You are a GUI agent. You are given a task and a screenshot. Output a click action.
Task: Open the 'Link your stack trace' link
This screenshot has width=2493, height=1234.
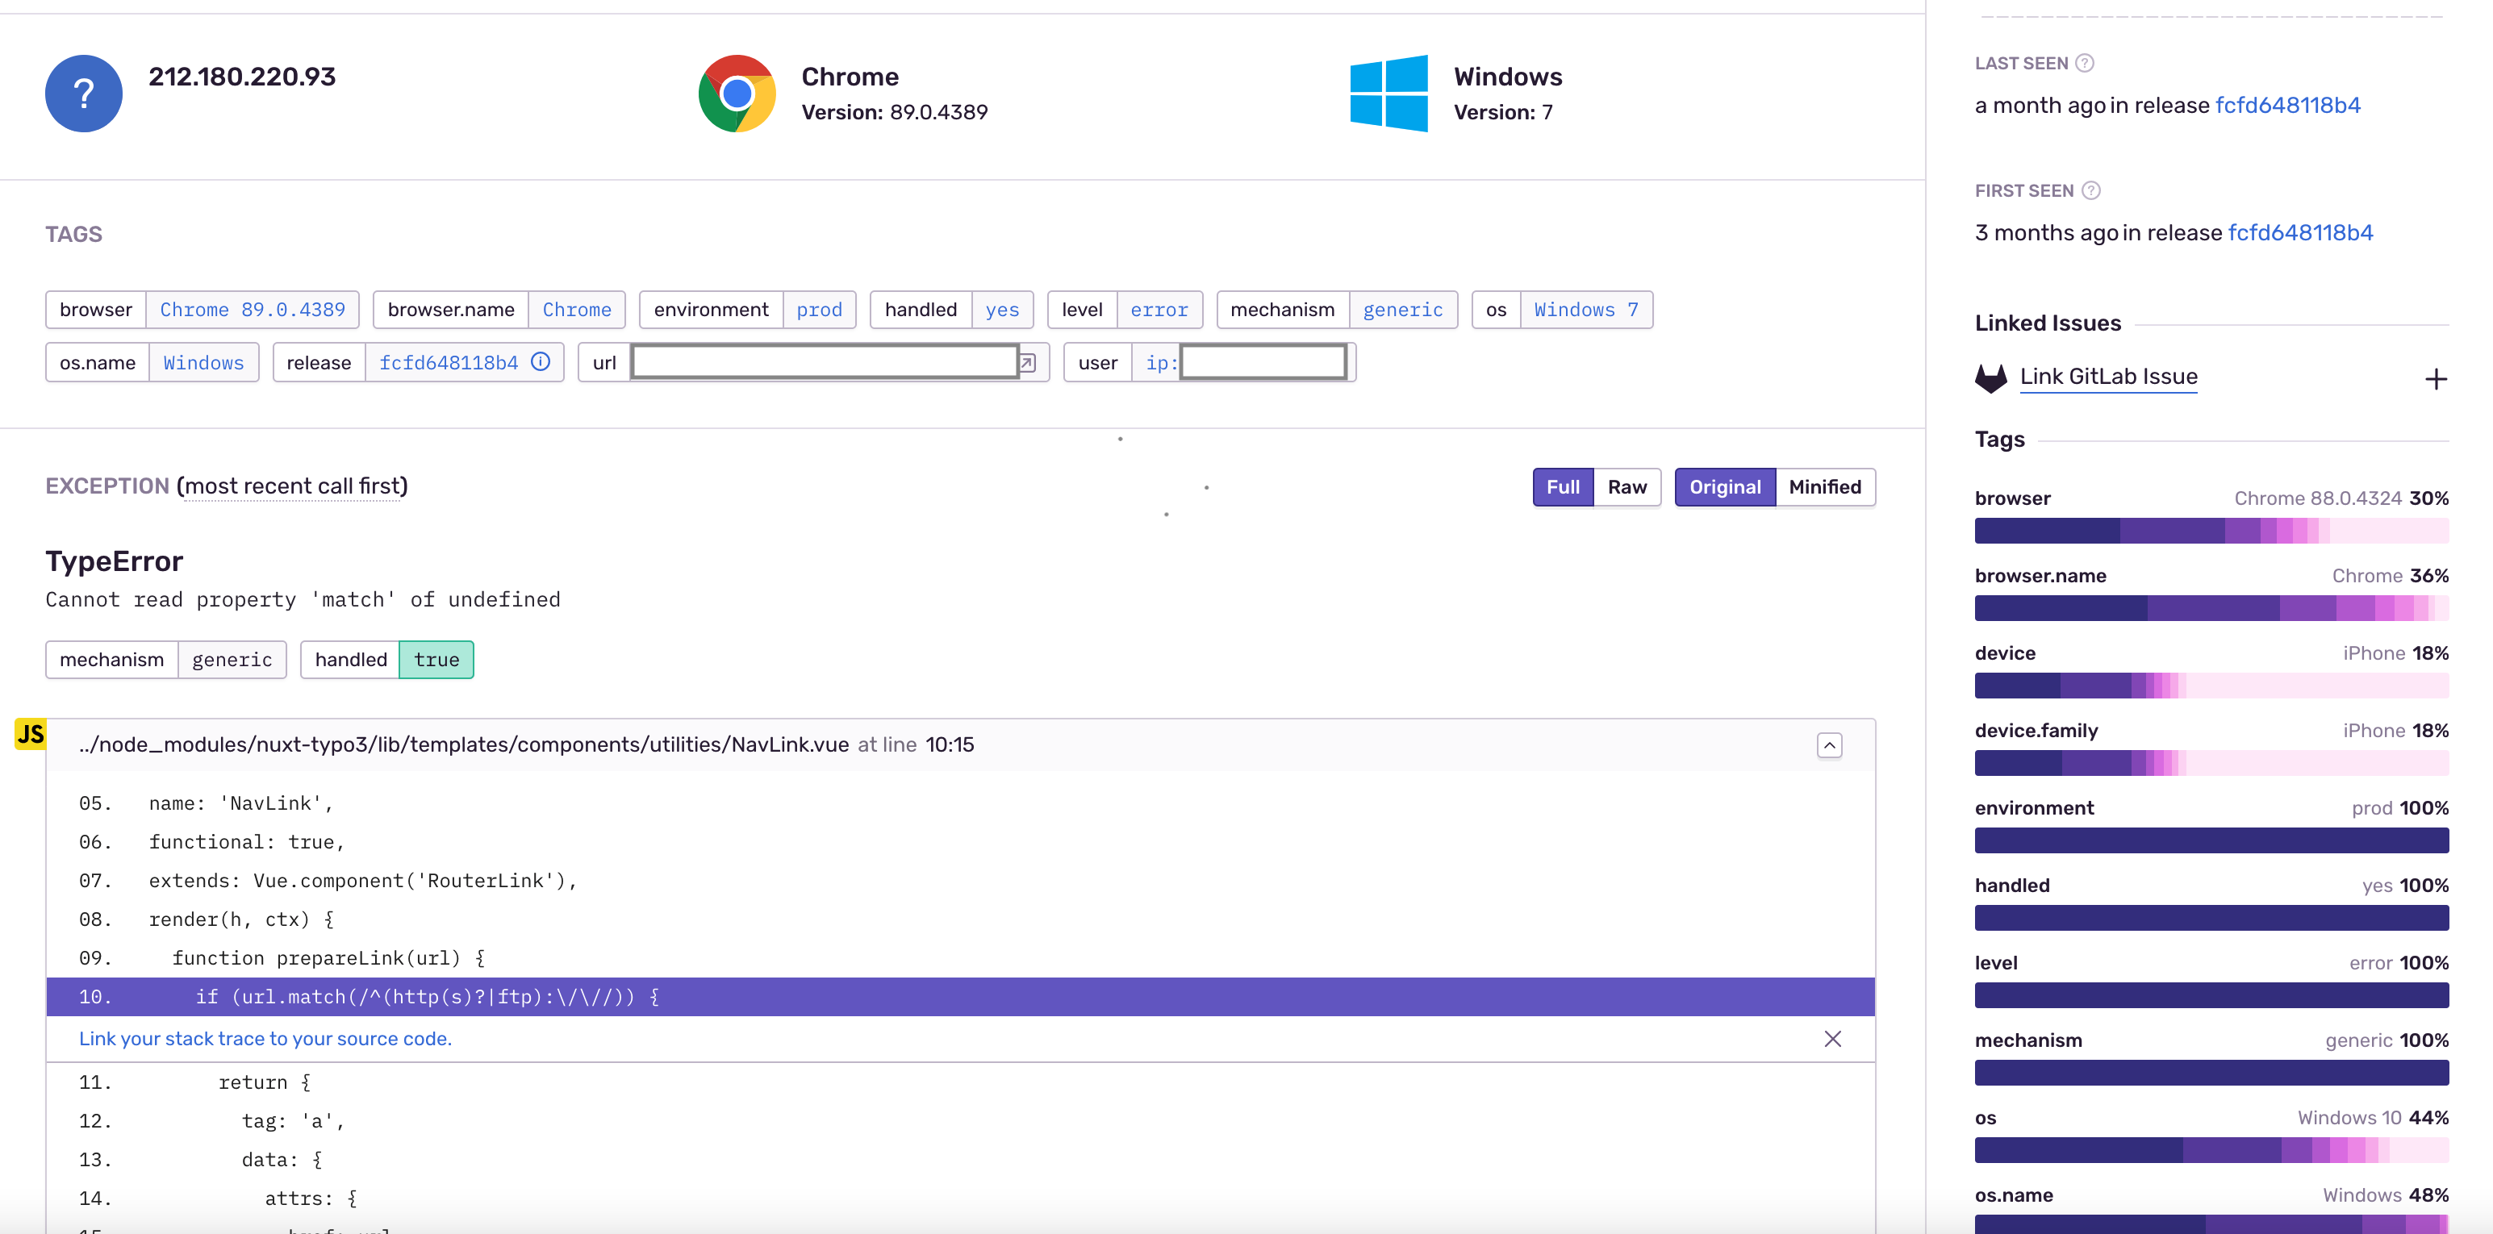coord(265,1039)
